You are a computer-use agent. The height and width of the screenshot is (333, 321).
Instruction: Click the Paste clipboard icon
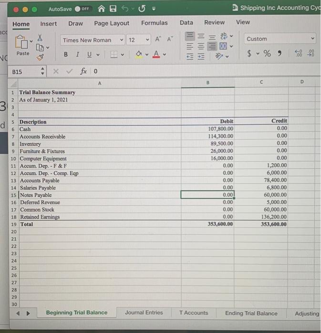(21, 42)
